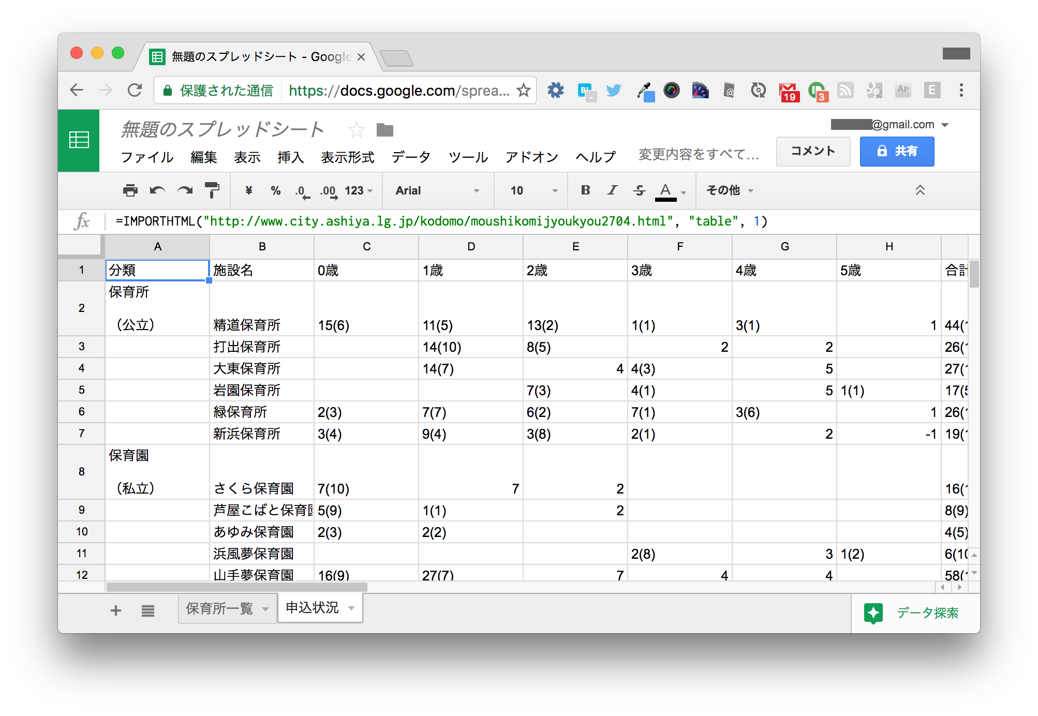Open the move to folder icon
1038x716 pixels.
coord(385,130)
